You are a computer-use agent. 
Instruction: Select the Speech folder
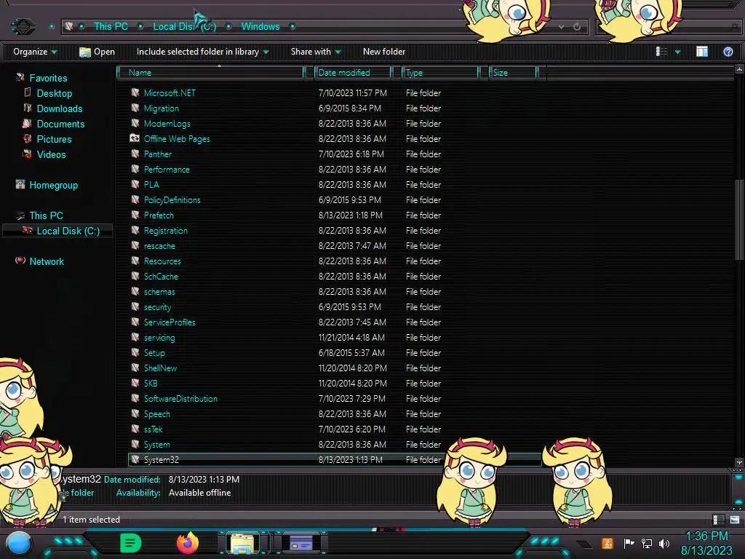(x=157, y=414)
